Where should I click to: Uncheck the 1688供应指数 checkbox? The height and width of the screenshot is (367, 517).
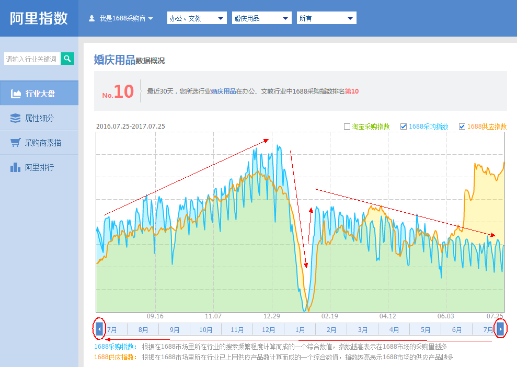pos(462,127)
